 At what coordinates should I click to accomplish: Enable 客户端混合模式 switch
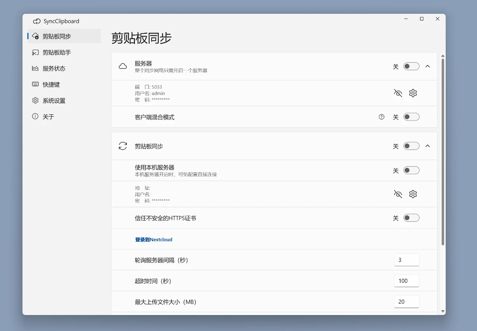(x=411, y=117)
